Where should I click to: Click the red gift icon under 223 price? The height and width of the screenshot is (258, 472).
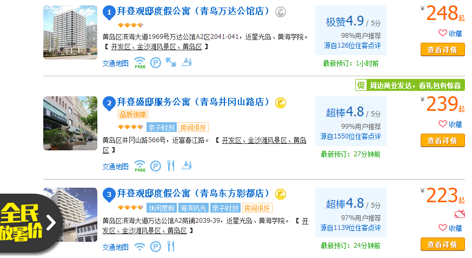click(x=460, y=214)
